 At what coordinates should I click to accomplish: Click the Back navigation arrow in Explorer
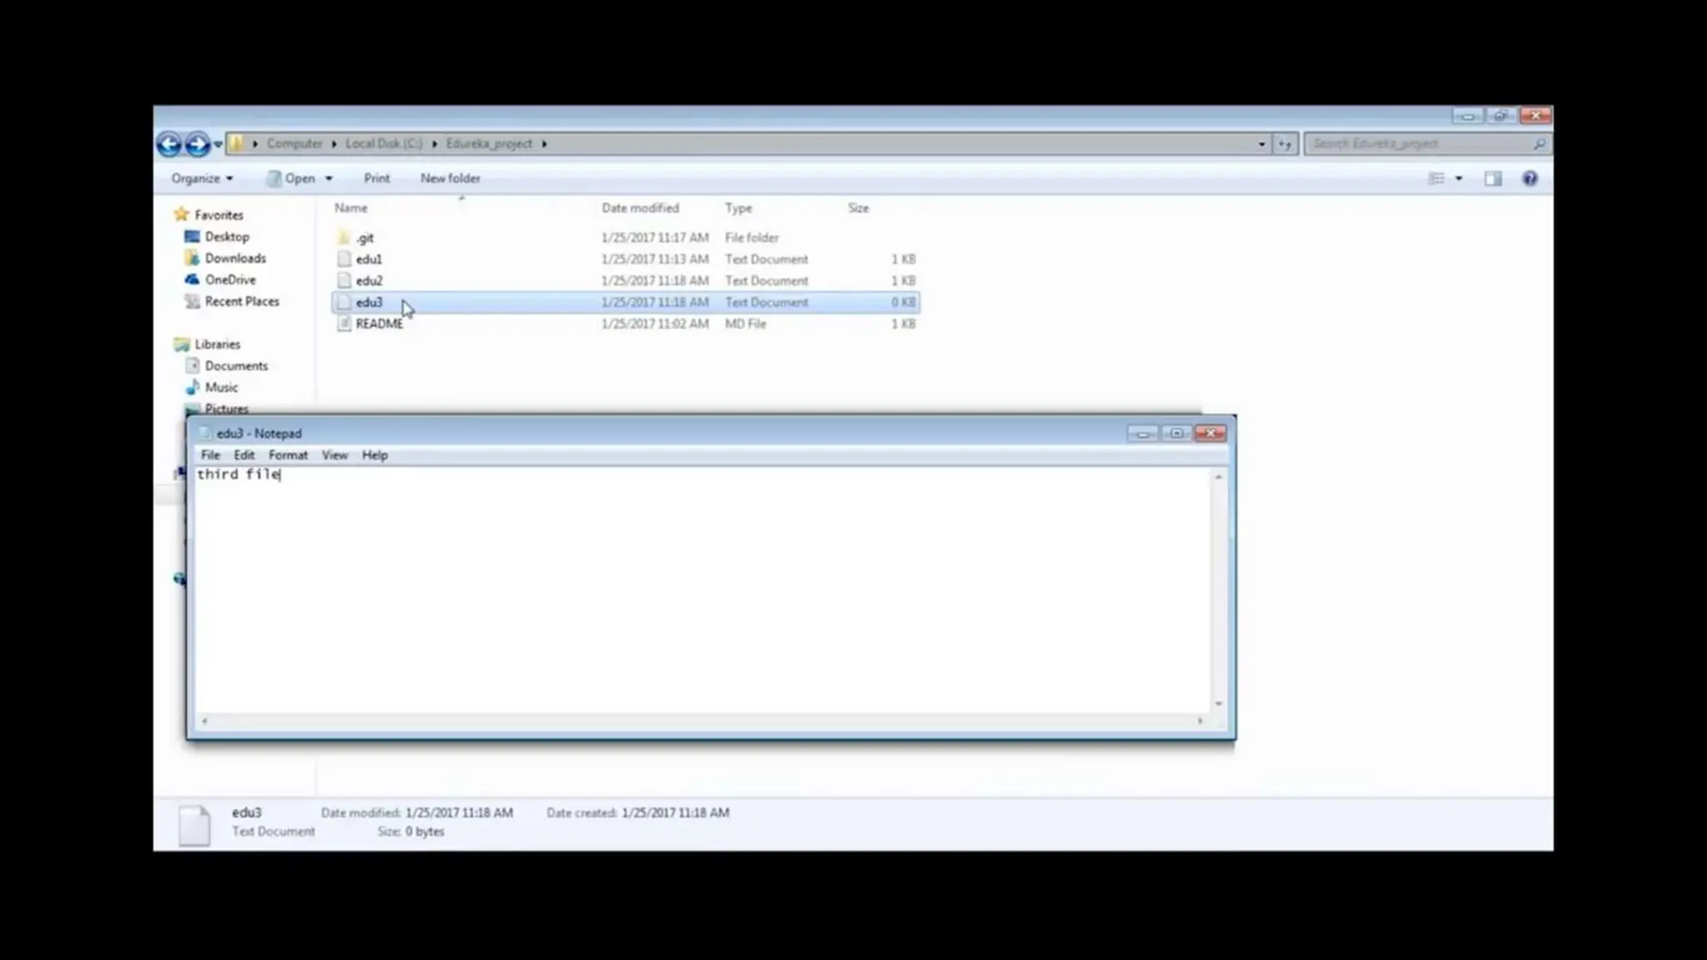(x=169, y=144)
